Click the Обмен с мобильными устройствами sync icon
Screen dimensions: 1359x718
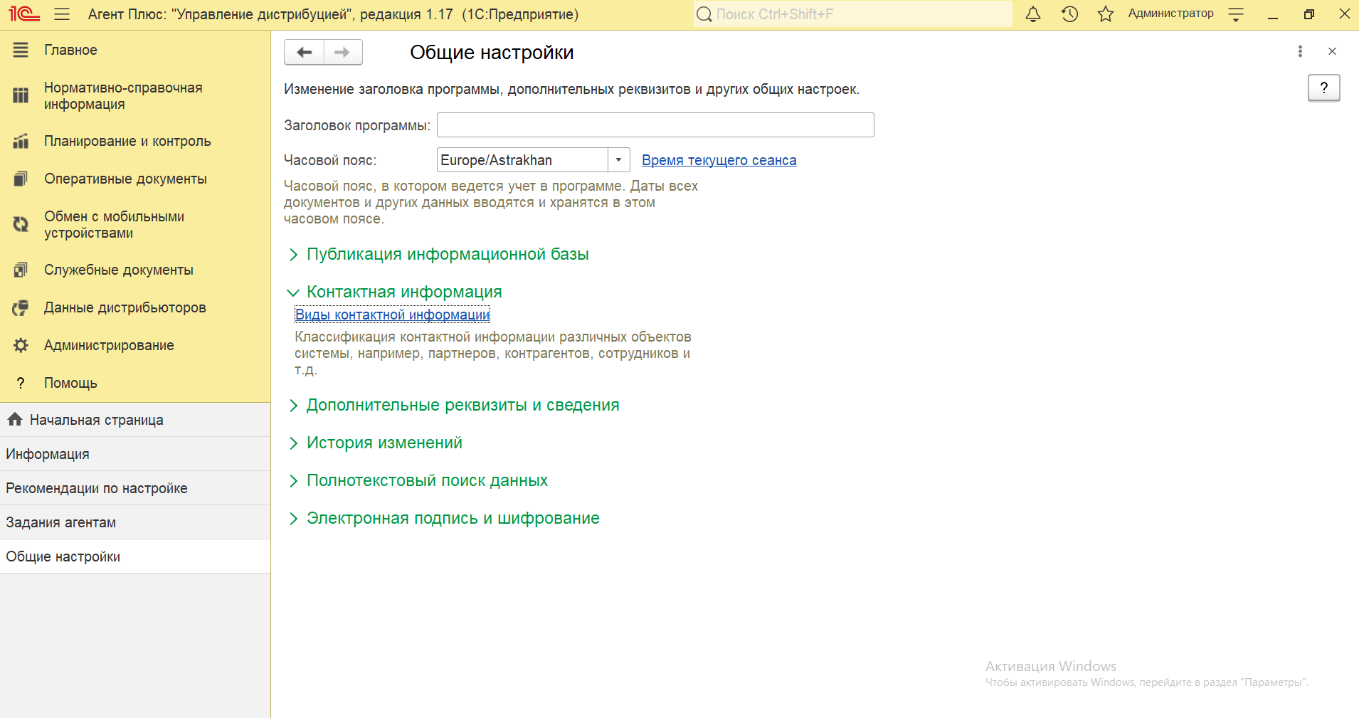tap(21, 224)
